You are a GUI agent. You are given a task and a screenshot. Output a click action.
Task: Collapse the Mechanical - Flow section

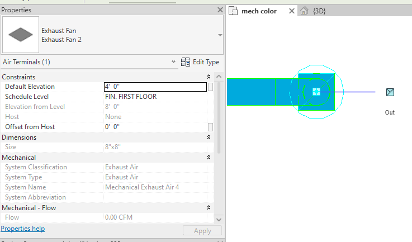(209, 207)
